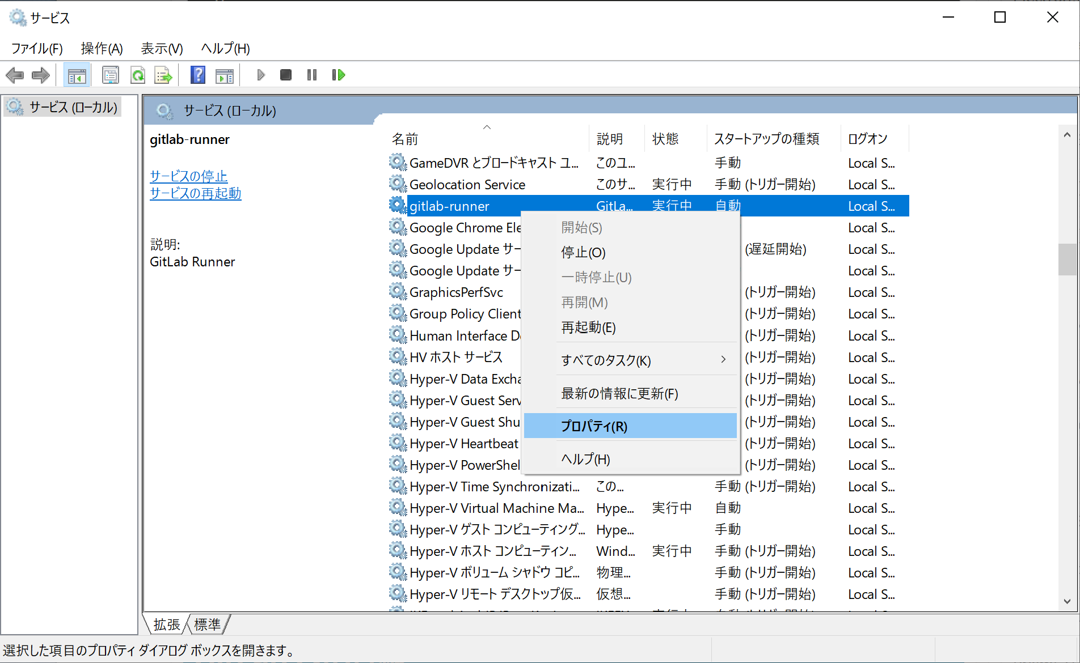Click gear icon beside Hyper-V Heartbeat

click(x=398, y=443)
